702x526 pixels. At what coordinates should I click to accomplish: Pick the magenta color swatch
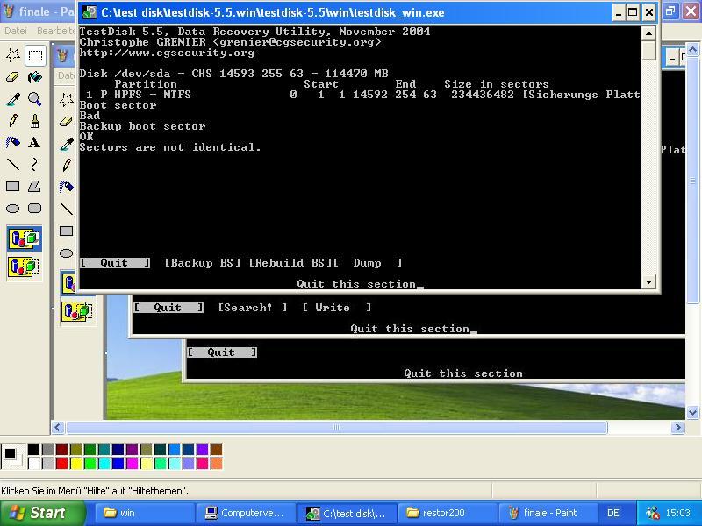(x=133, y=464)
